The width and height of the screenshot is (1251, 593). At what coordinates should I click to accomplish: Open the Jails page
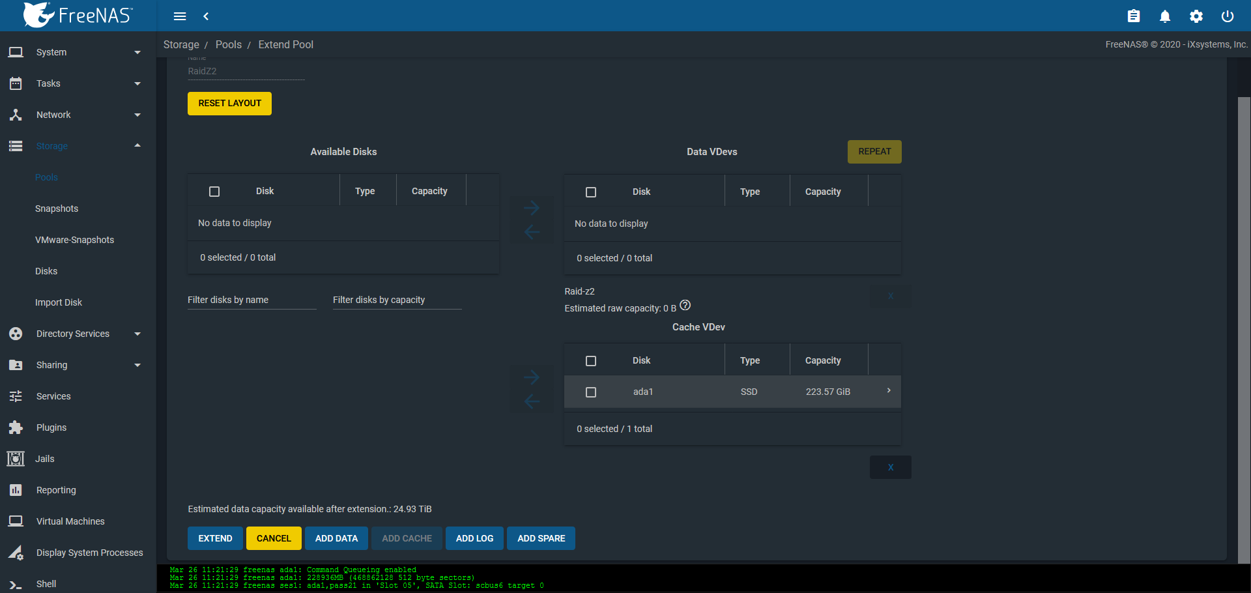click(45, 459)
